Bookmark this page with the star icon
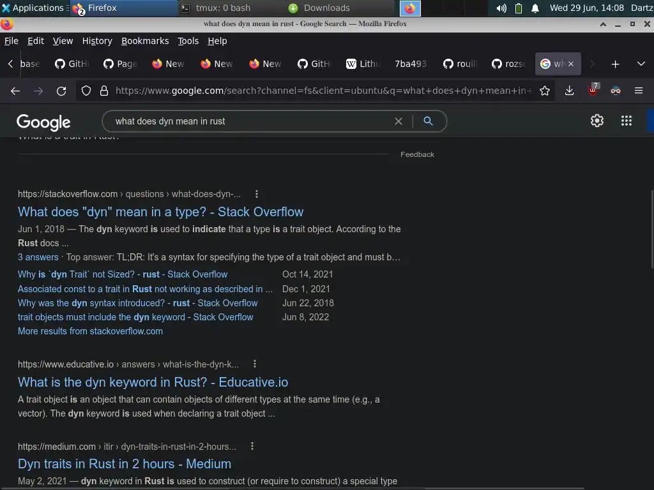This screenshot has width=654, height=490. (x=544, y=91)
